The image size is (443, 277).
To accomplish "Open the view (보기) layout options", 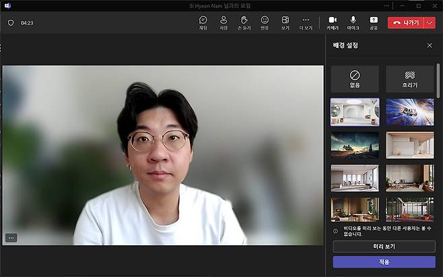I will (x=285, y=23).
